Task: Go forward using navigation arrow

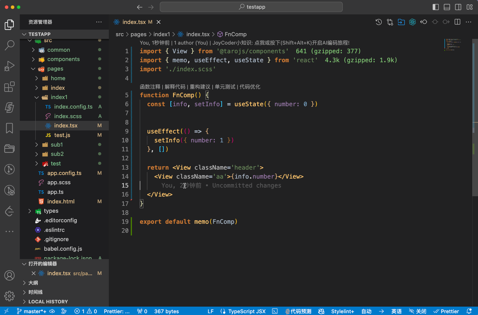Action: coord(151,7)
